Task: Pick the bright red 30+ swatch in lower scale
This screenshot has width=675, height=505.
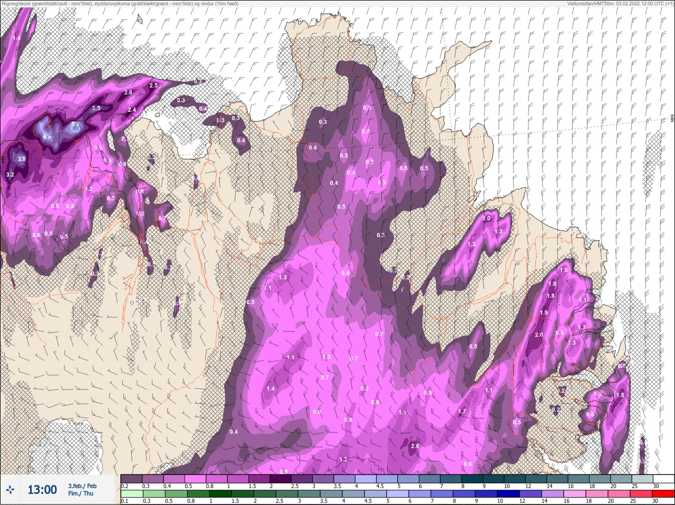Action: (x=663, y=493)
